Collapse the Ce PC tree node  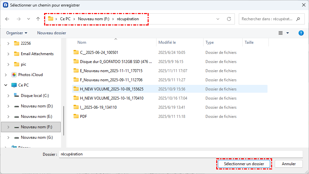6,85
